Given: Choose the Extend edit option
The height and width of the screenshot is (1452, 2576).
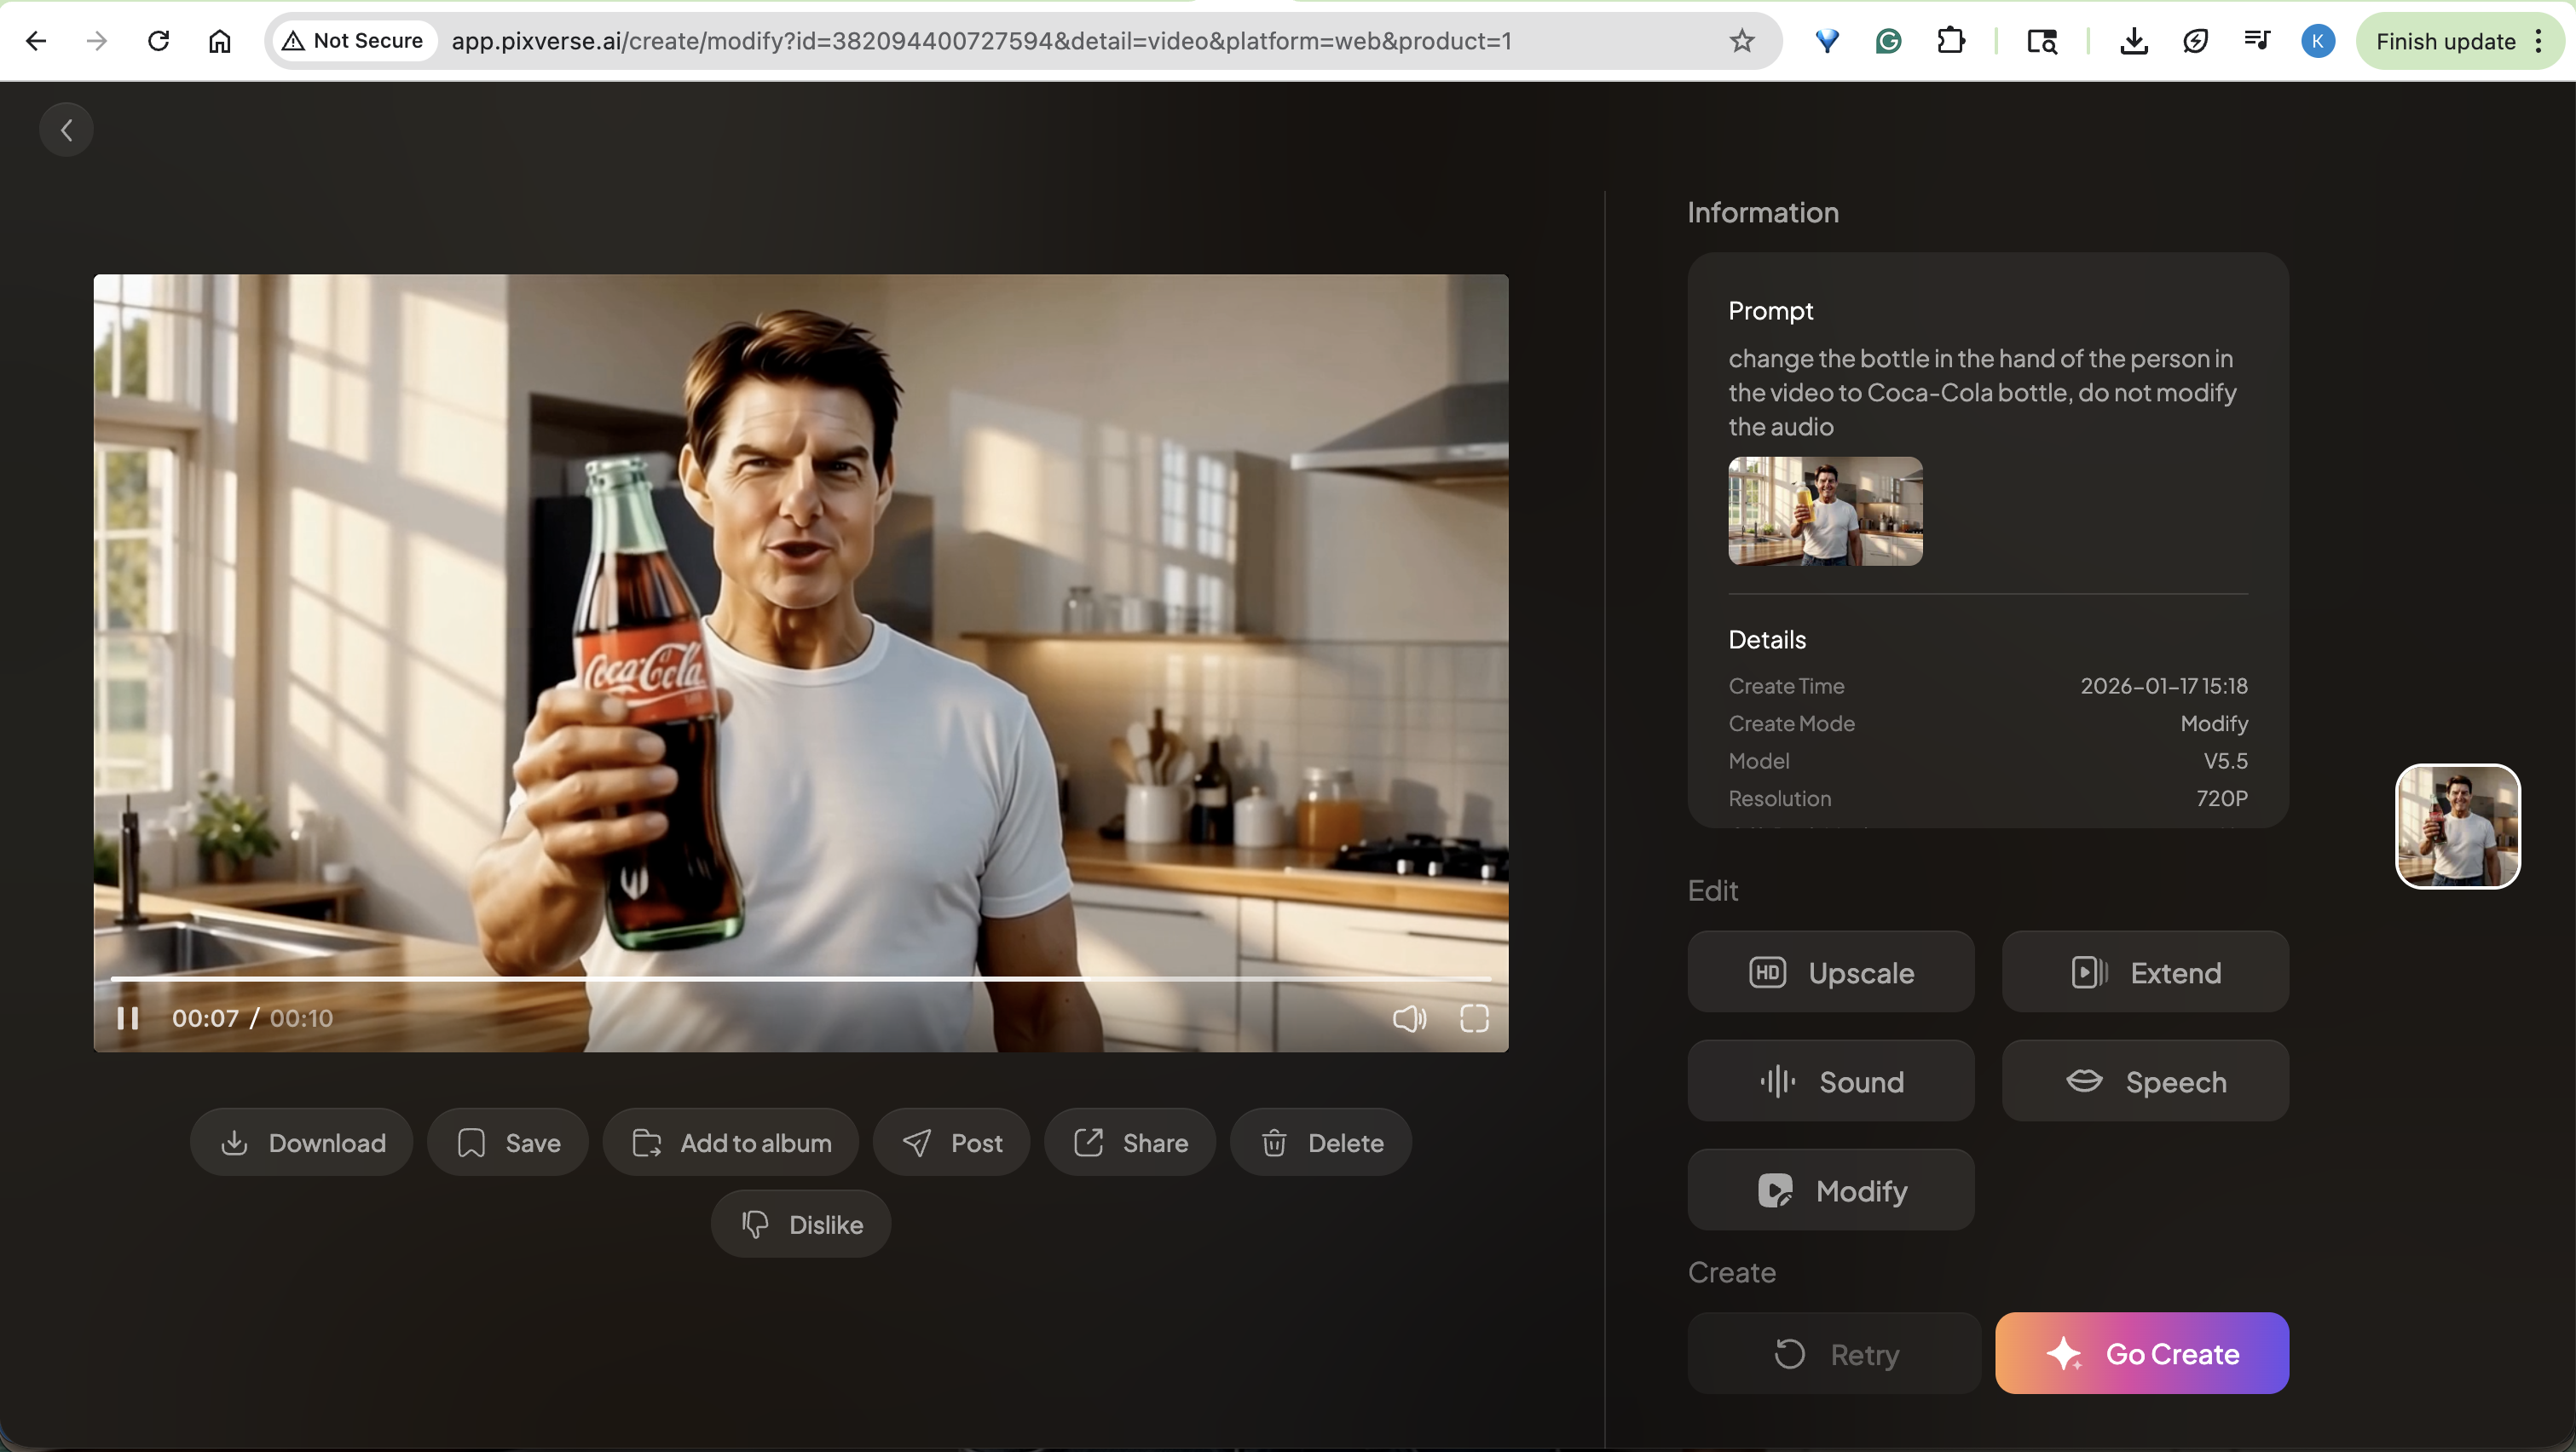Looking at the screenshot, I should [2145, 972].
